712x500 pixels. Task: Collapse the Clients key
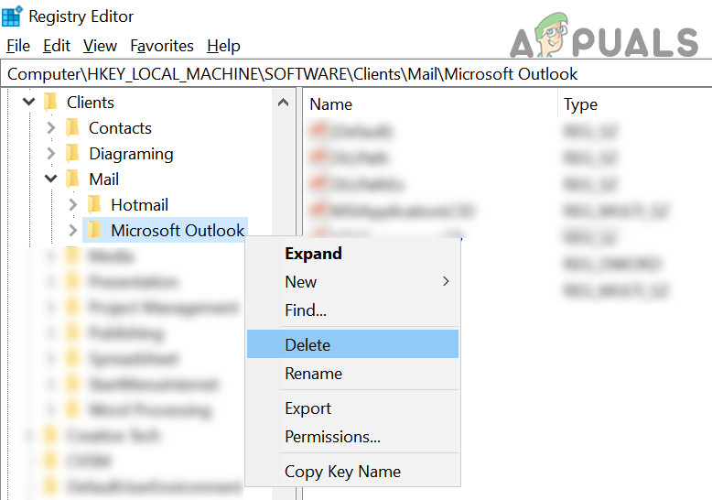[x=28, y=102]
